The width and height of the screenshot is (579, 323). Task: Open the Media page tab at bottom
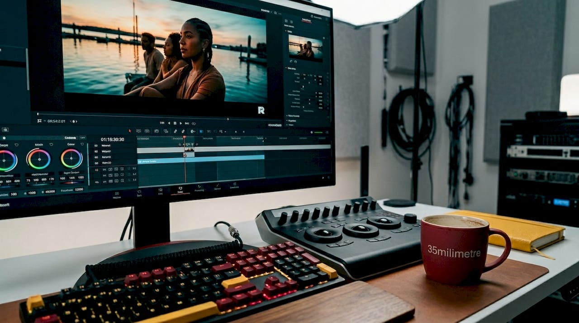point(117,195)
